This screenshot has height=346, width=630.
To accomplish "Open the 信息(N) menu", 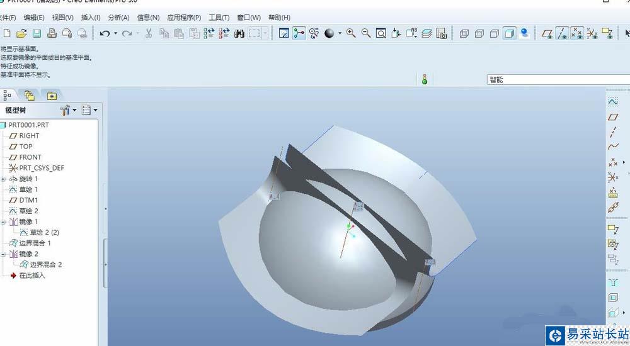I will pyautogui.click(x=148, y=18).
